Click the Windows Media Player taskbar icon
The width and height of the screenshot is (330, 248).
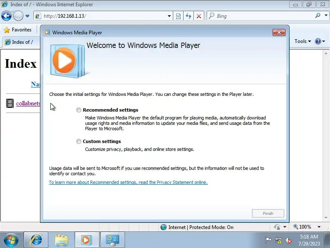pos(87,240)
